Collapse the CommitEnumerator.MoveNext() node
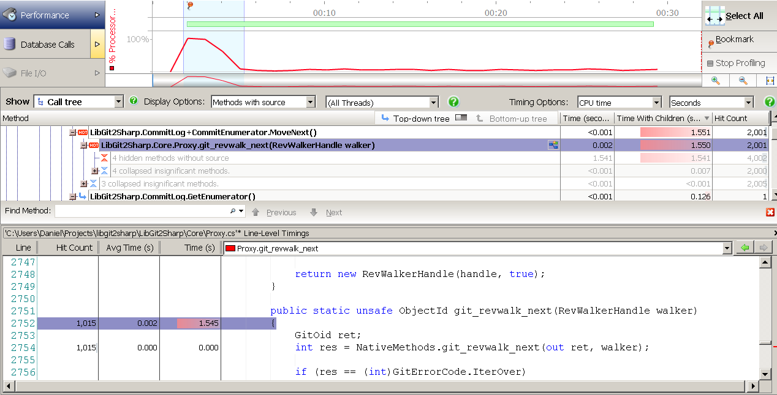The height and width of the screenshot is (395, 777). coord(73,132)
